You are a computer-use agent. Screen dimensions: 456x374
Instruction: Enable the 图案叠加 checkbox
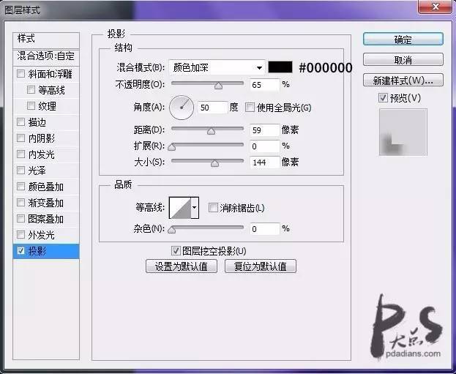(x=20, y=218)
